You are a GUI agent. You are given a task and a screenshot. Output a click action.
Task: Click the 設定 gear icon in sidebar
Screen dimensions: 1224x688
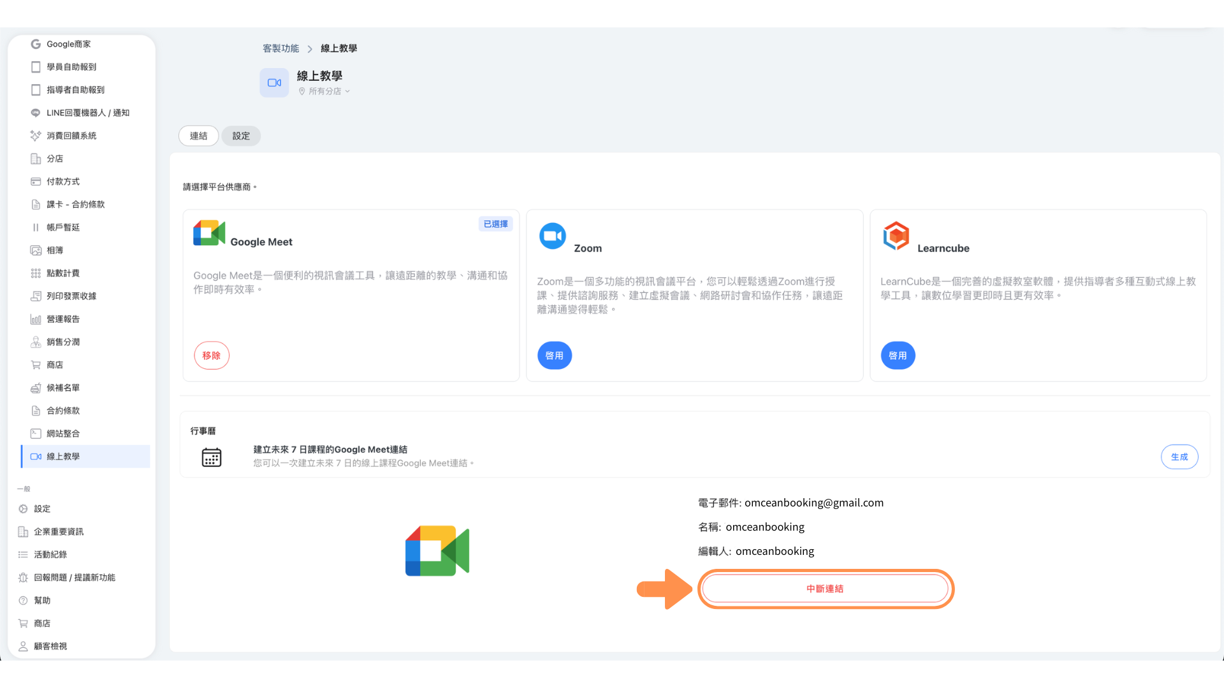click(x=23, y=509)
